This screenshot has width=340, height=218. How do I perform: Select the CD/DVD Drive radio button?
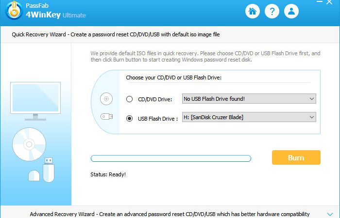coord(130,99)
